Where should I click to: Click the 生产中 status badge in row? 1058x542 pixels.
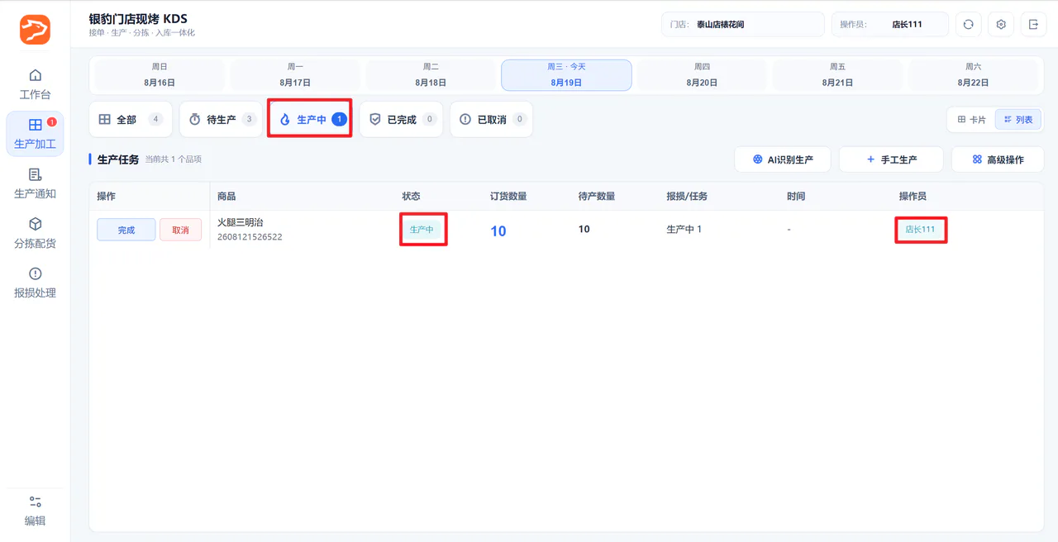(422, 230)
